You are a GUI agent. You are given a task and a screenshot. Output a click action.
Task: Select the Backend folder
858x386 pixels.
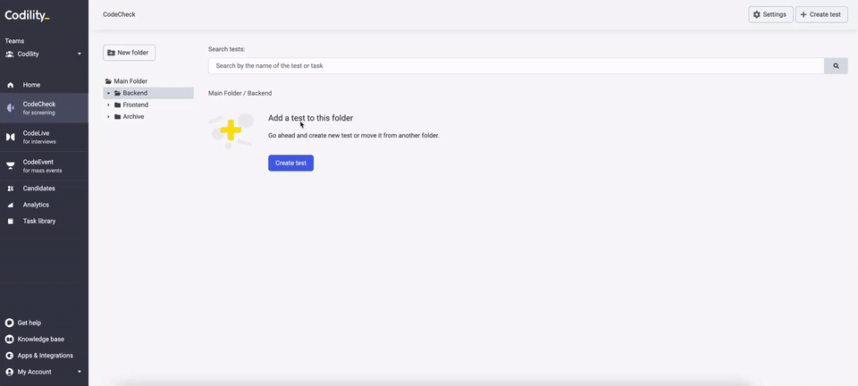135,94
